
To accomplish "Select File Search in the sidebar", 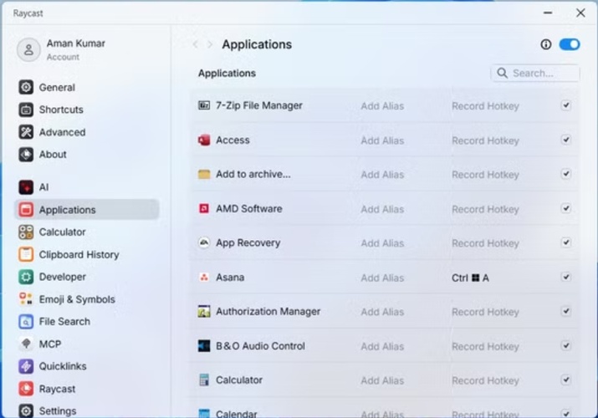I will point(87,322).
